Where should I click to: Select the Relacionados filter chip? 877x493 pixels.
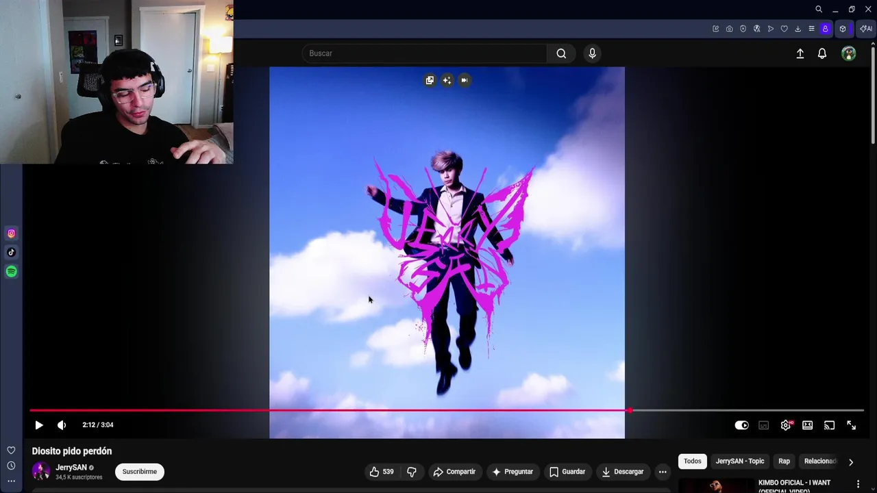[820, 462]
